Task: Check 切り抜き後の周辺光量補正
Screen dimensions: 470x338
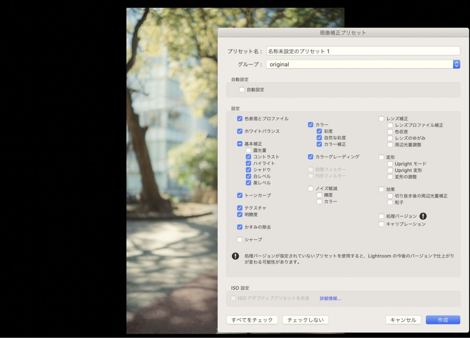Action: pos(390,196)
